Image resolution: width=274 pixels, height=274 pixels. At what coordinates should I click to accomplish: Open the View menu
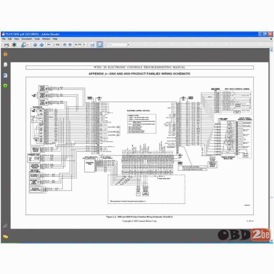coord(17,39)
